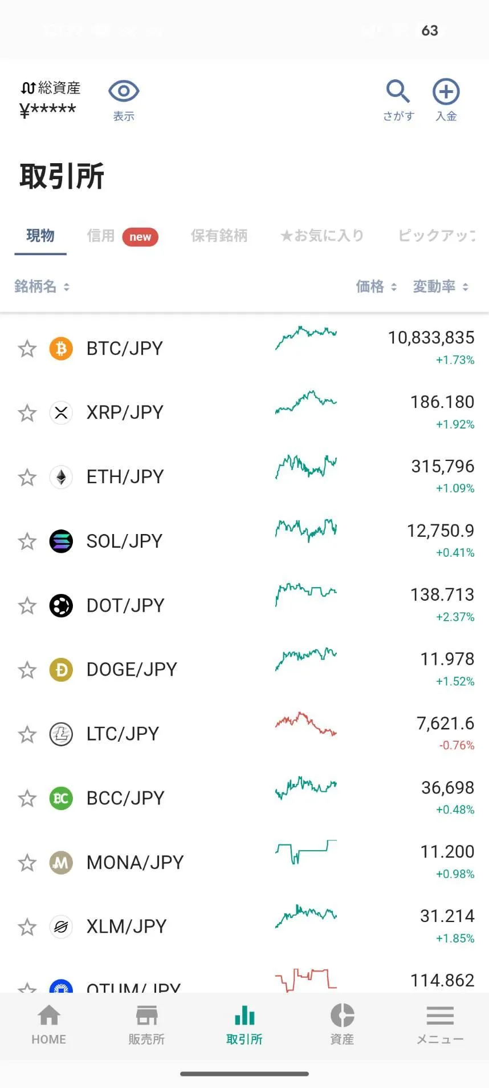
Task: Open the 資産 pie chart icon
Action: tap(342, 1016)
